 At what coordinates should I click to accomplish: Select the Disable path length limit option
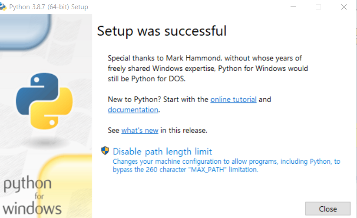click(162, 152)
